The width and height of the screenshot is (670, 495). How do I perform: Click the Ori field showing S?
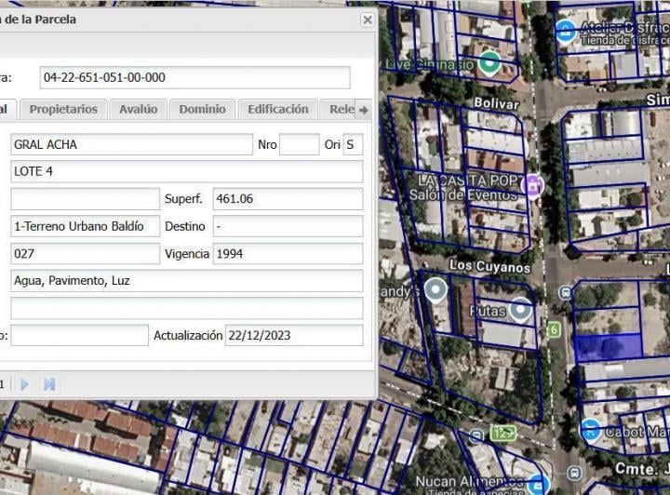click(x=353, y=144)
